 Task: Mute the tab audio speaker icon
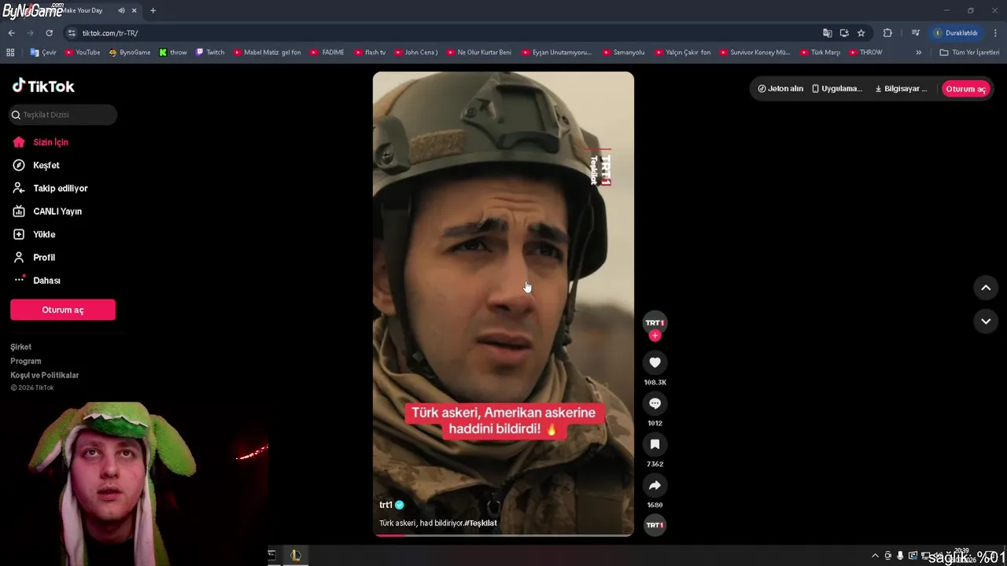coord(121,10)
